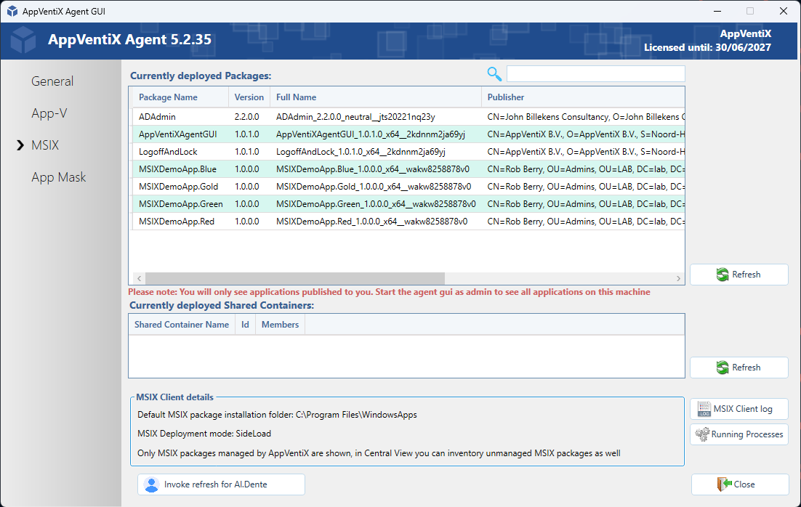Click the title bar app icon
This screenshot has width=801, height=507.
[12, 11]
